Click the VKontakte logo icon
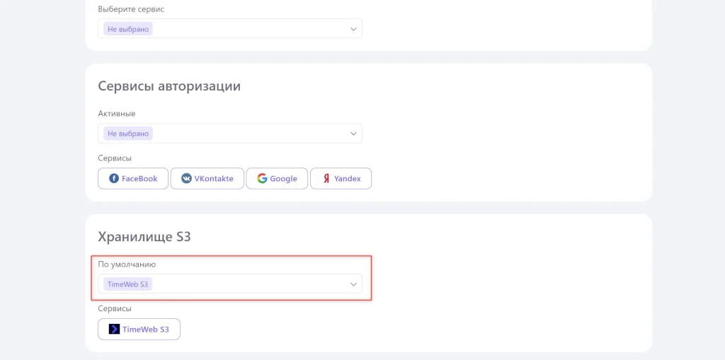 click(x=186, y=179)
